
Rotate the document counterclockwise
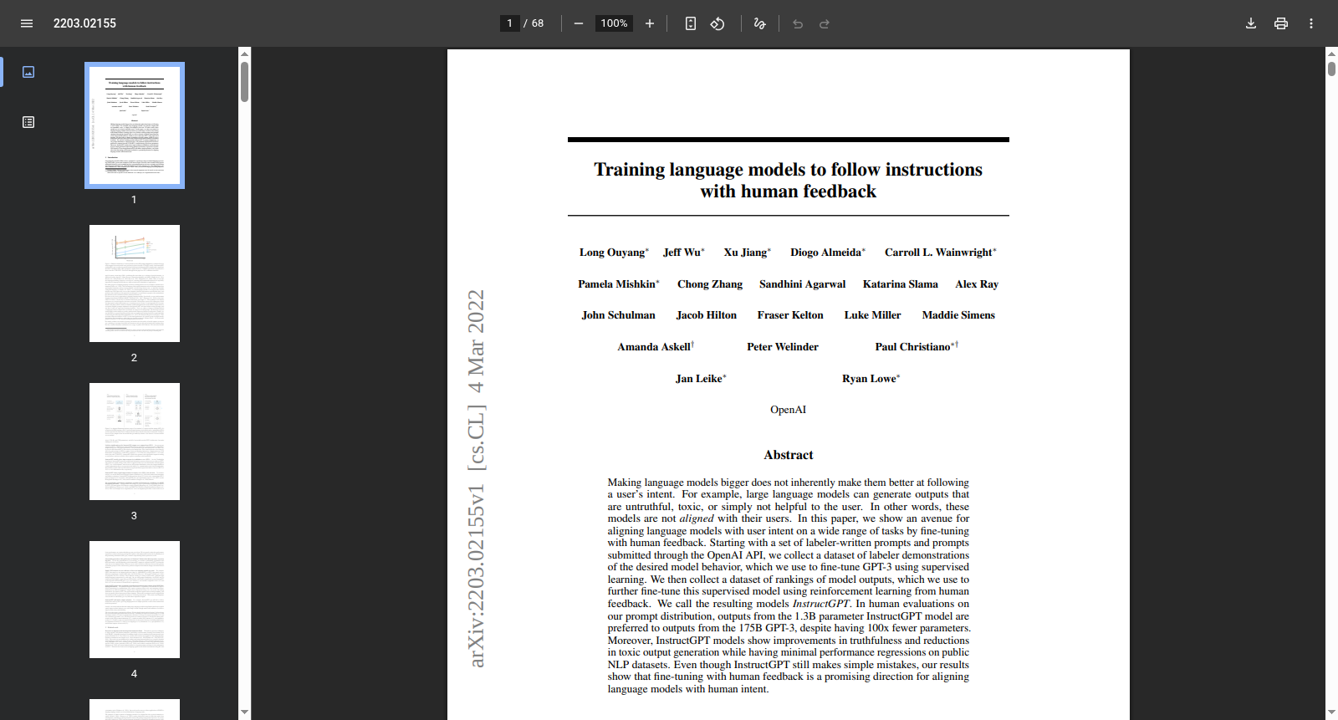click(718, 23)
